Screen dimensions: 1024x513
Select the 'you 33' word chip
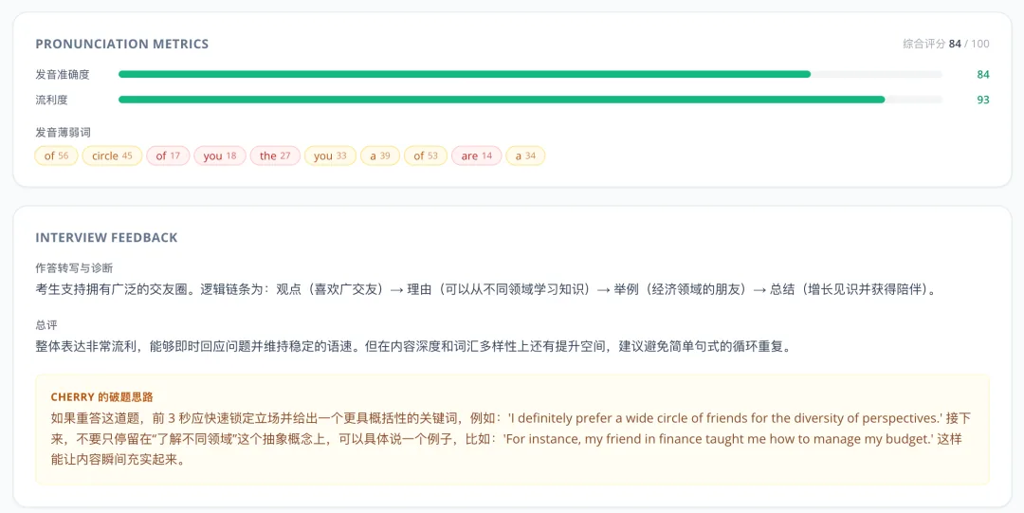tap(330, 156)
